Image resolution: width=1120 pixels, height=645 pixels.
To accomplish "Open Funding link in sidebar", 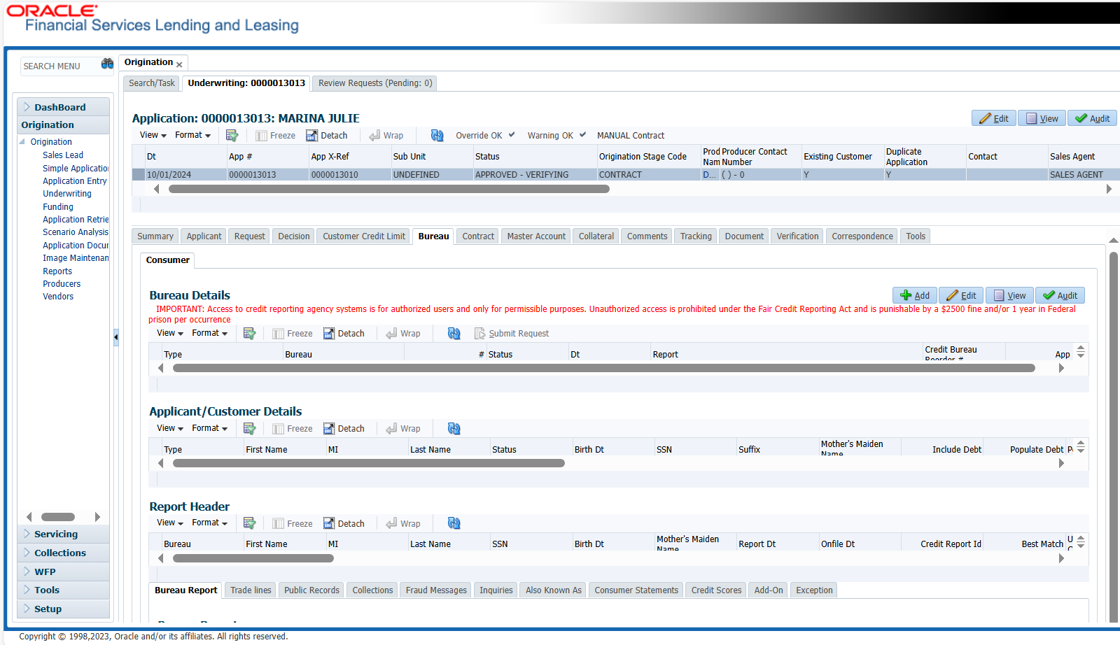I will tap(58, 207).
